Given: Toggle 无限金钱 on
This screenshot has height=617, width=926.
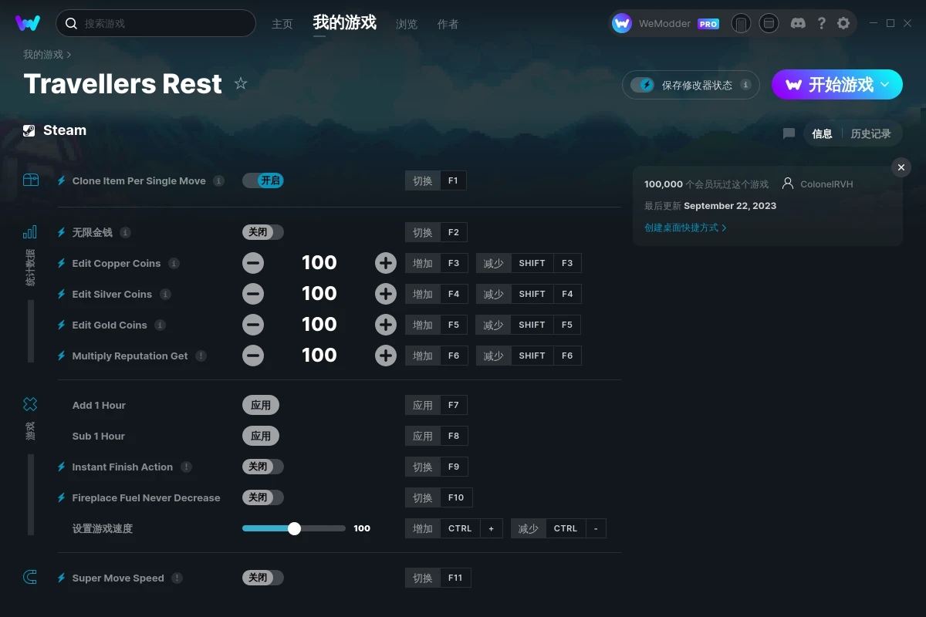Looking at the screenshot, I should coord(263,232).
